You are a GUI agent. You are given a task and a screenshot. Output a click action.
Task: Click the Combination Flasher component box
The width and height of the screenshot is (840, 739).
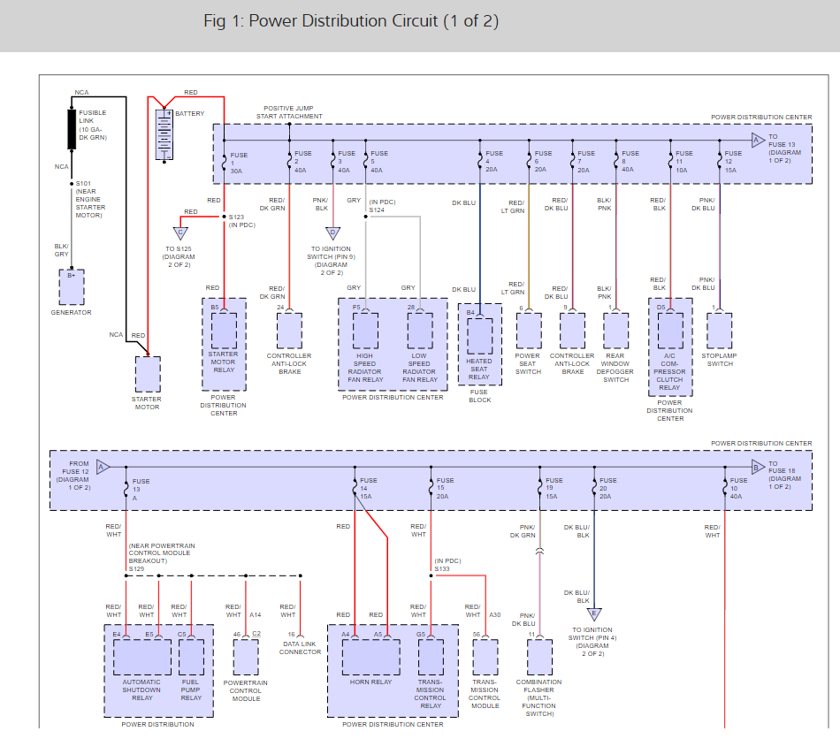click(539, 657)
